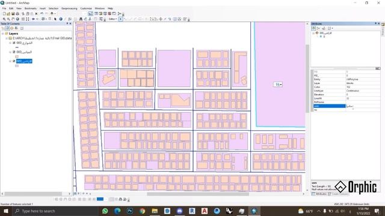Toggle visibility of the highlighted 000 layer

(x=14, y=61)
